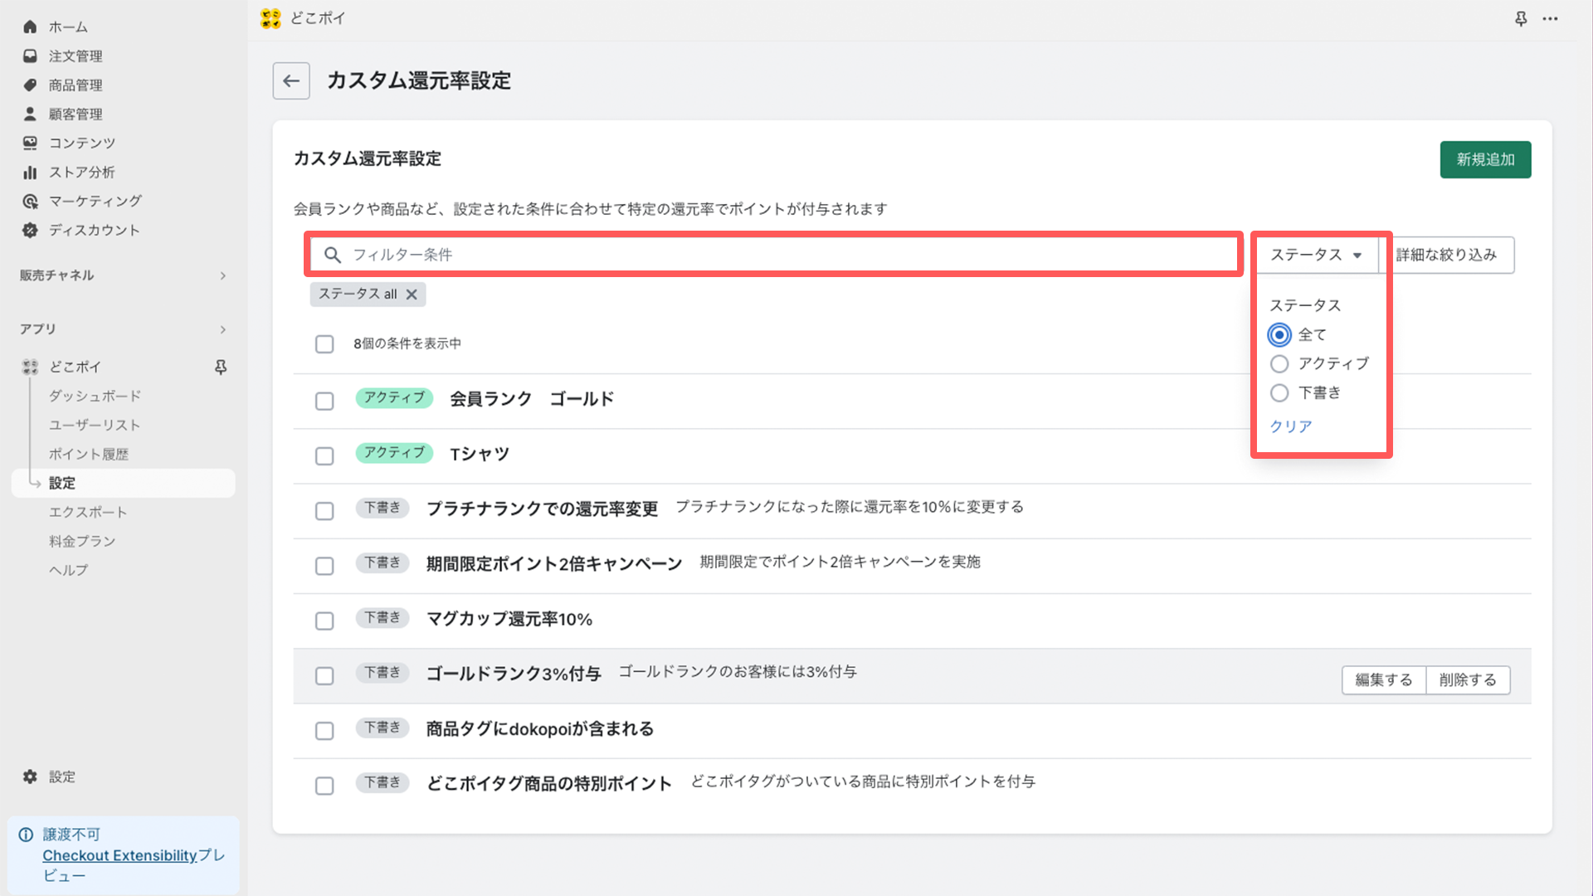
Task: Click the Home house icon in sidebar
Action: tap(30, 27)
